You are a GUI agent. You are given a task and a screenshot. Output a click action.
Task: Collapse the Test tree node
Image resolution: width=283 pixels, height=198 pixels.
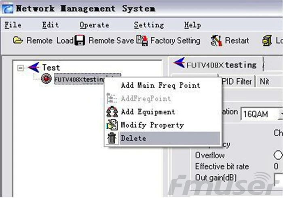click(x=20, y=68)
